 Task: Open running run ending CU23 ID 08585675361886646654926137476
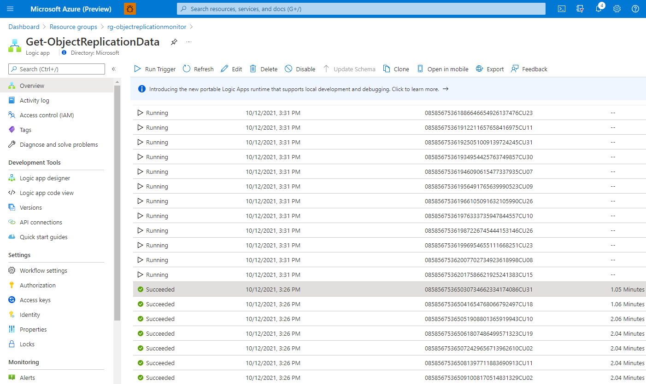coord(389,113)
